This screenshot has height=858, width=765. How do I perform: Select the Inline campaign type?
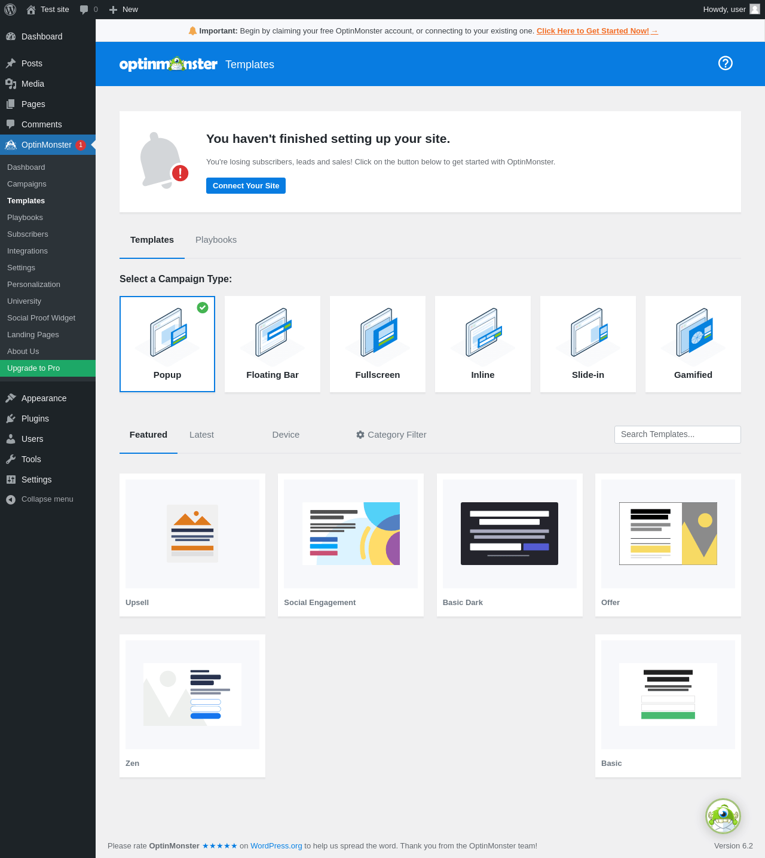click(x=483, y=344)
